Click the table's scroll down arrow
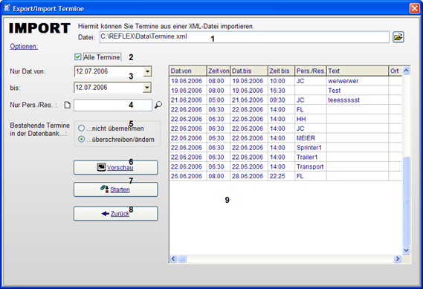The image size is (423, 289). coord(407,250)
